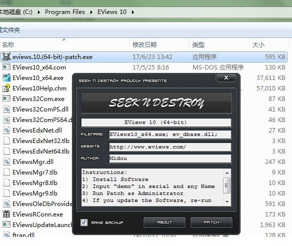Click the 37,611 KB size cell

point(271,78)
